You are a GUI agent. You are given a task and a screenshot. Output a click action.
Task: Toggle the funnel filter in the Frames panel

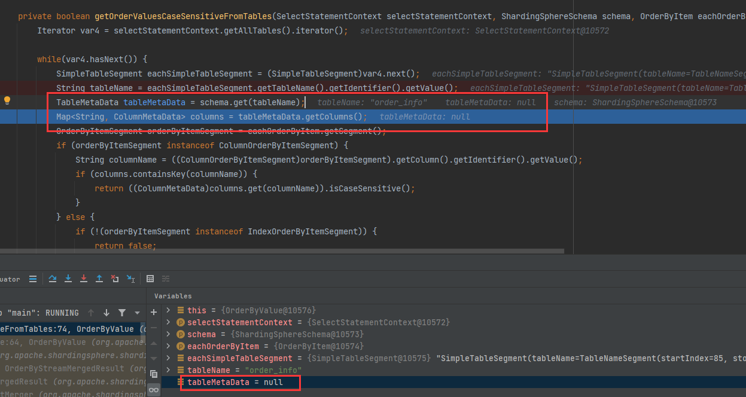122,312
